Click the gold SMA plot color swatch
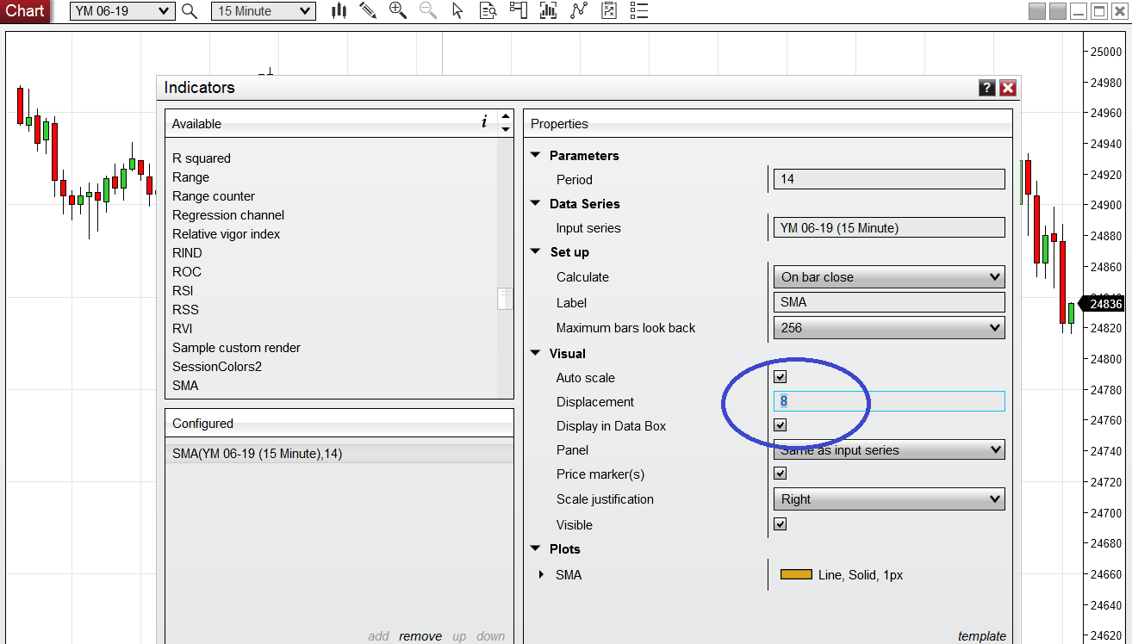 coord(796,574)
